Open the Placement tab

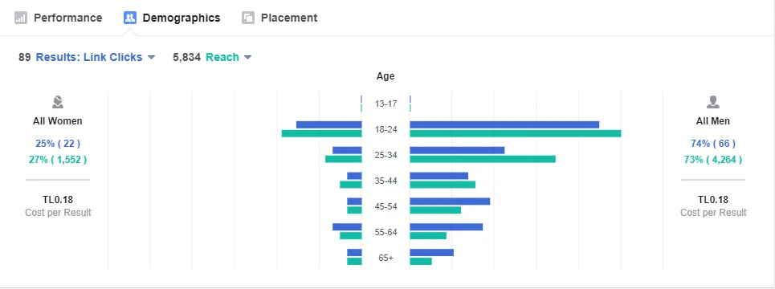click(279, 18)
